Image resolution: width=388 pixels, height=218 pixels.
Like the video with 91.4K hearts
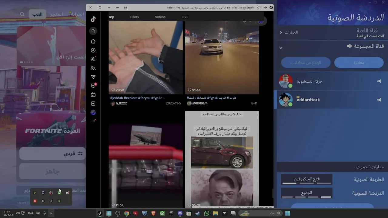pyautogui.click(x=190, y=90)
